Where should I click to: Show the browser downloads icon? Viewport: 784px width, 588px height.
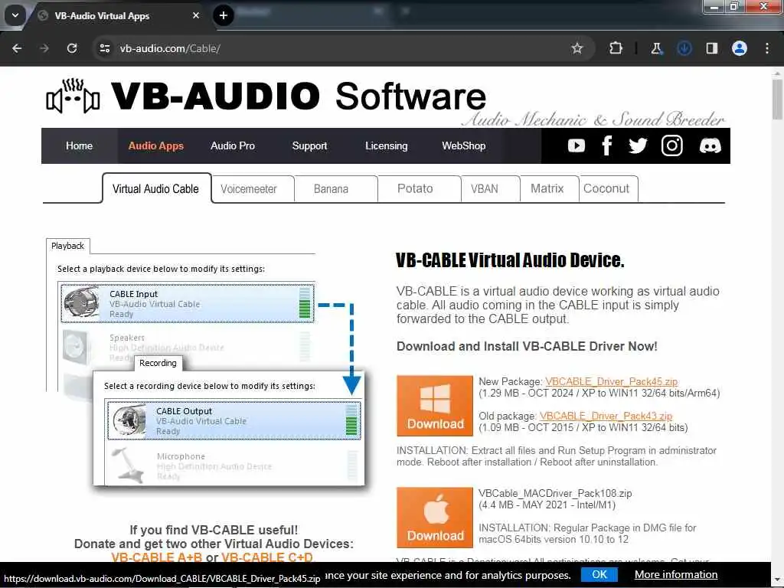(x=684, y=48)
